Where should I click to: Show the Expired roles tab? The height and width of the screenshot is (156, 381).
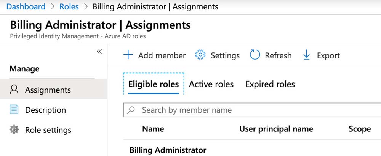[270, 84]
